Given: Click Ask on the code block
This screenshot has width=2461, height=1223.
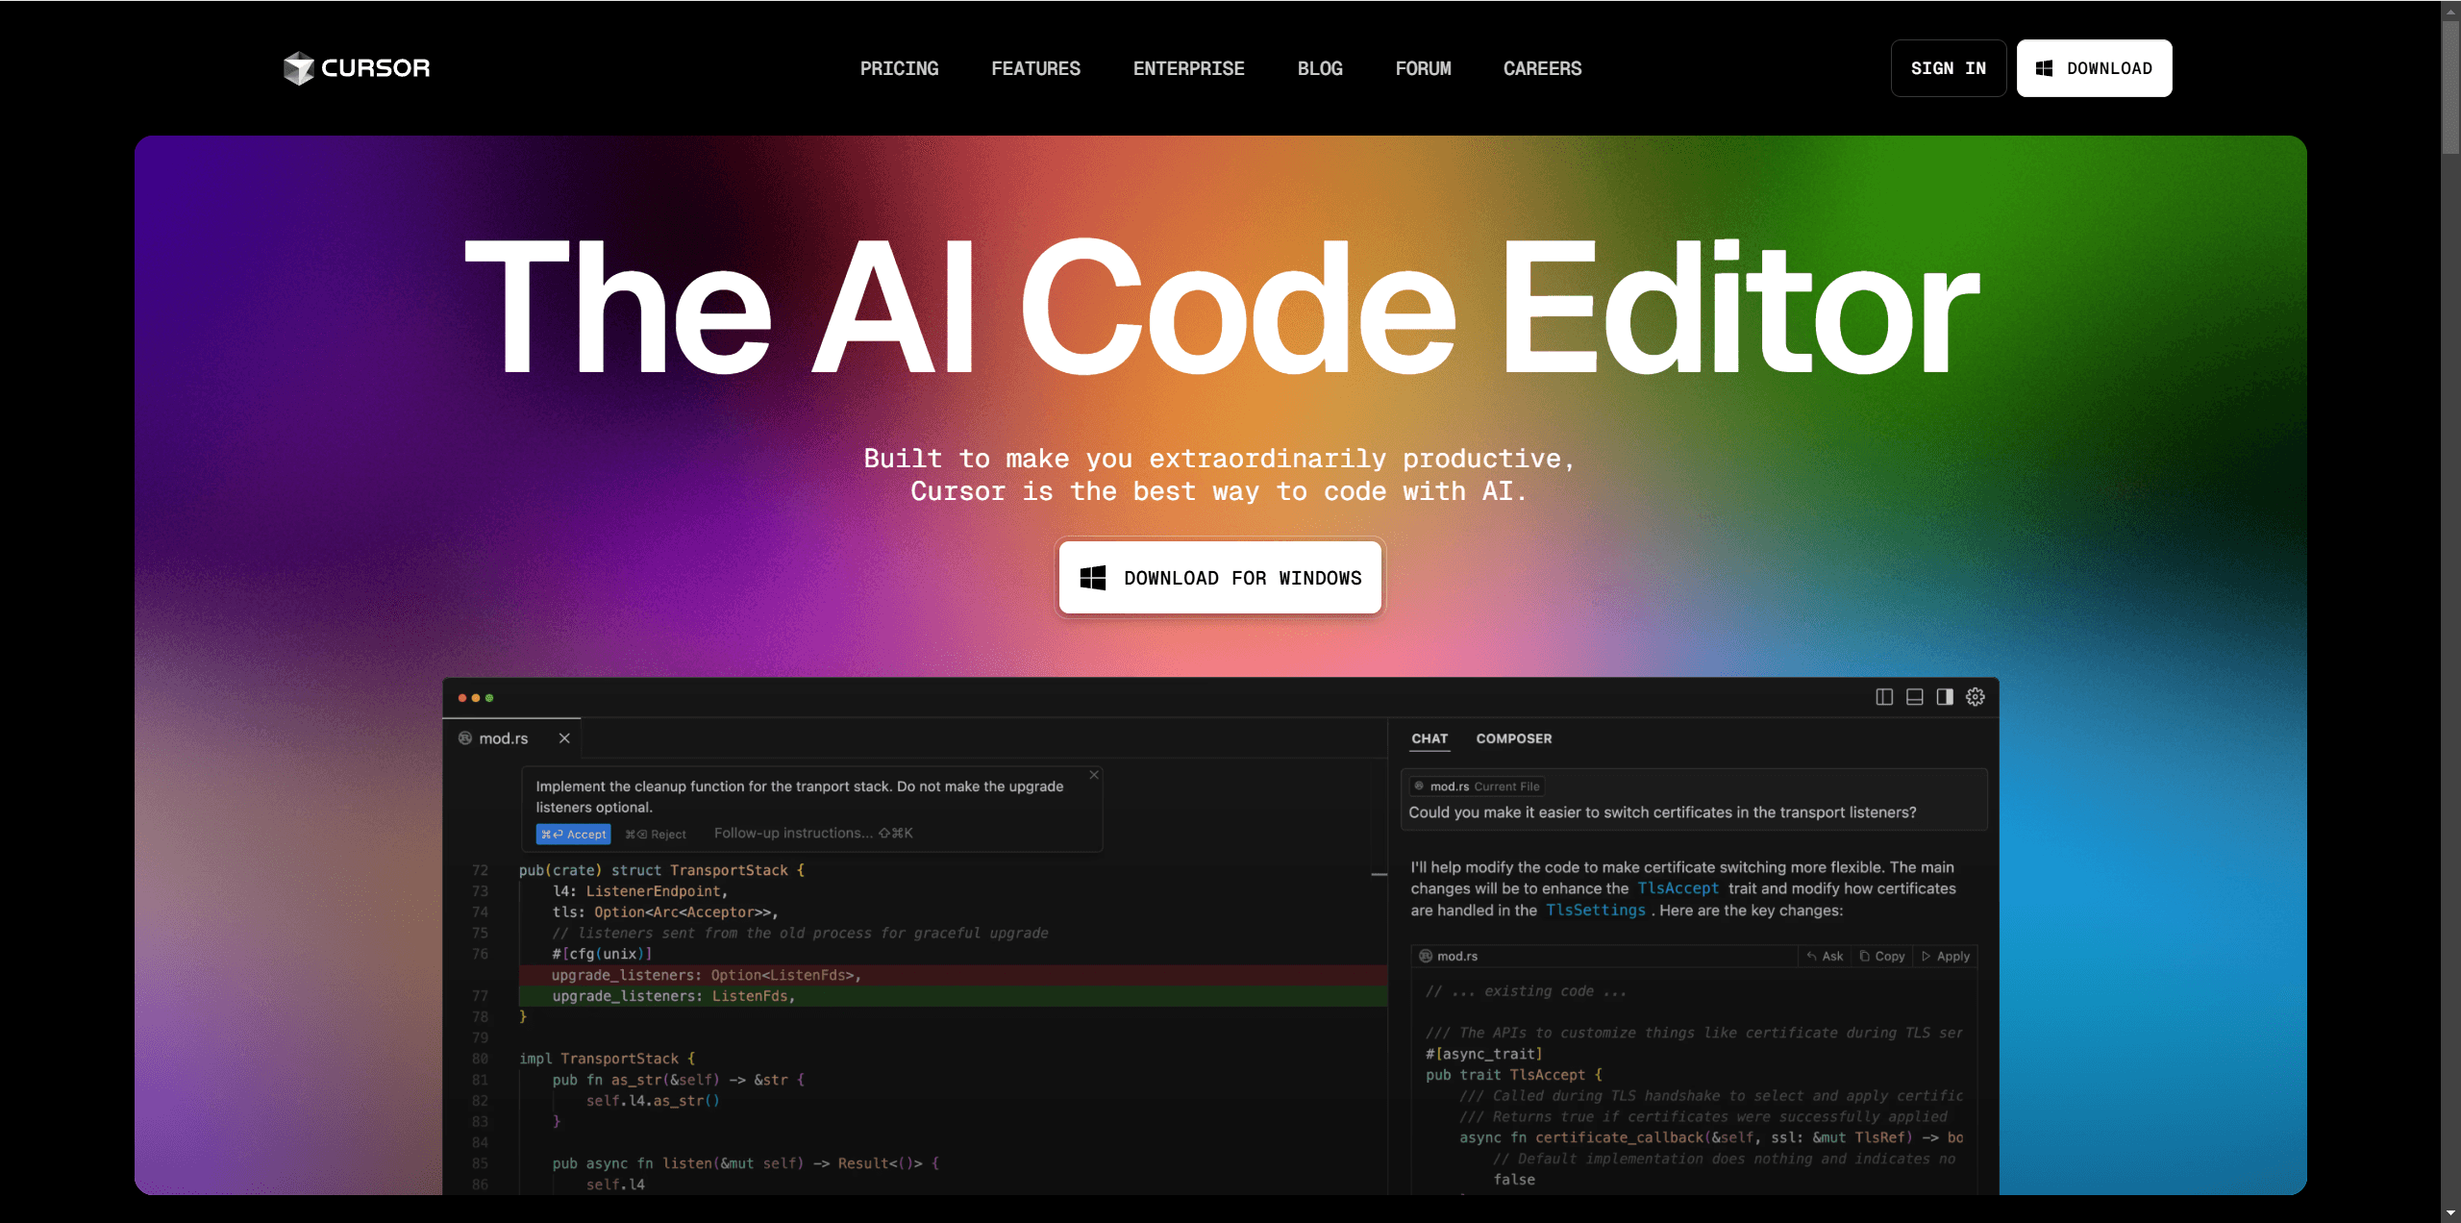Looking at the screenshot, I should [1825, 956].
